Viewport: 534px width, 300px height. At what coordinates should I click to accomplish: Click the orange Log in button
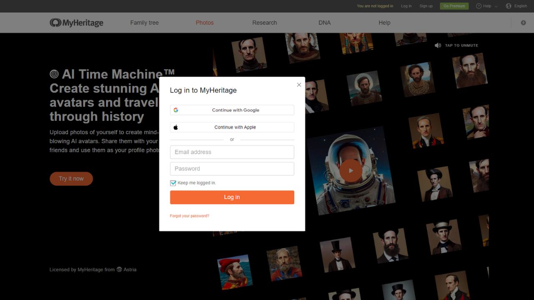(232, 197)
